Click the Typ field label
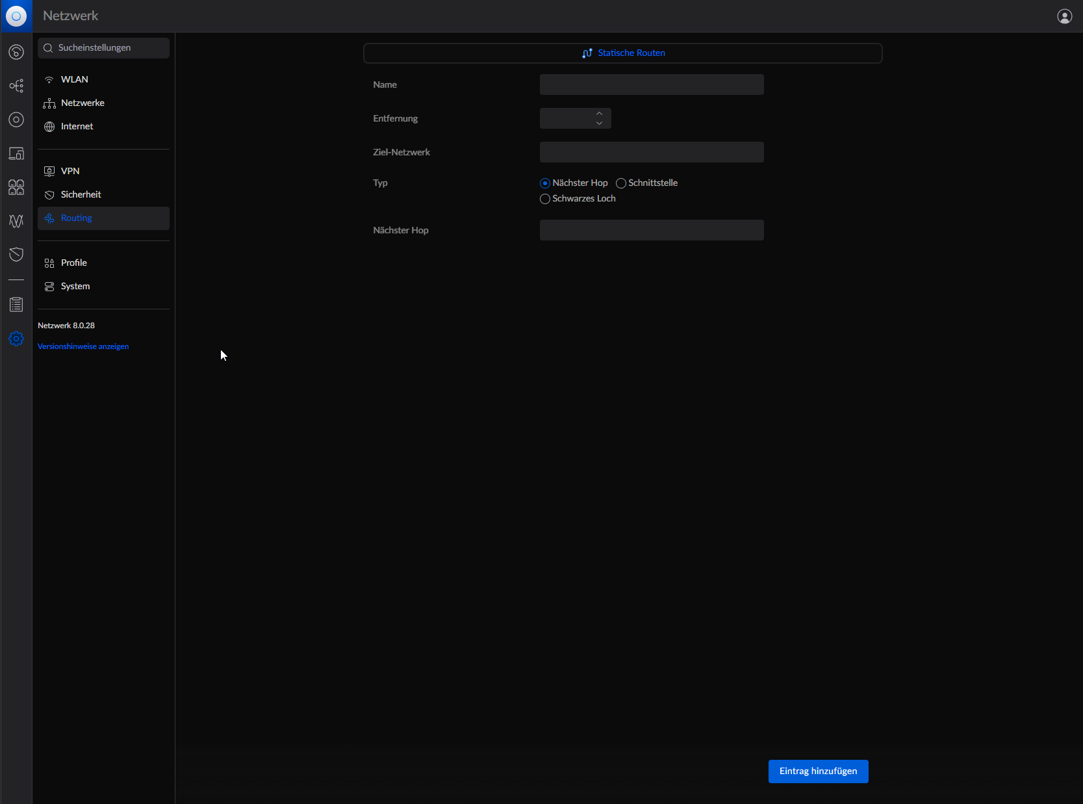This screenshot has height=804, width=1083. coord(381,183)
